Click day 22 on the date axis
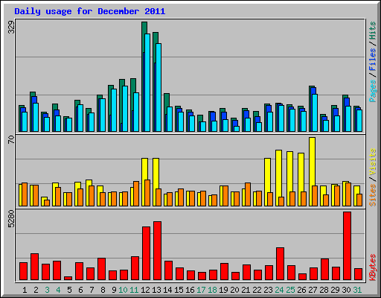Screen dimensions: 381x298 (257, 290)
